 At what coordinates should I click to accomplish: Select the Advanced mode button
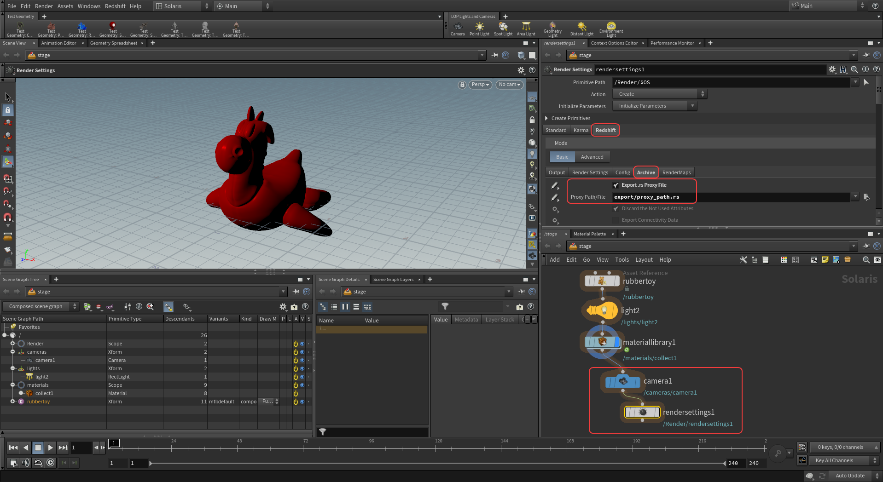pos(592,157)
